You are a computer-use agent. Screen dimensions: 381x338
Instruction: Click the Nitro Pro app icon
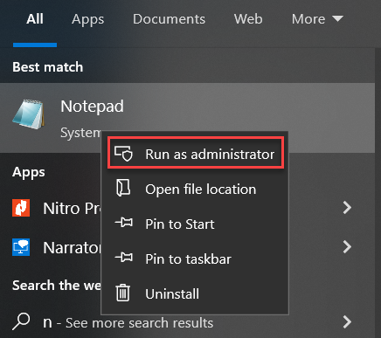pyautogui.click(x=21, y=208)
